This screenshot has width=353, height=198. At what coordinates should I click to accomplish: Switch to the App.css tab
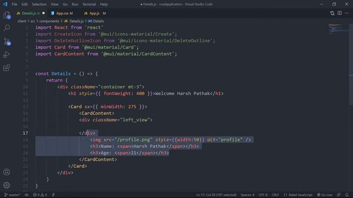tap(62, 13)
